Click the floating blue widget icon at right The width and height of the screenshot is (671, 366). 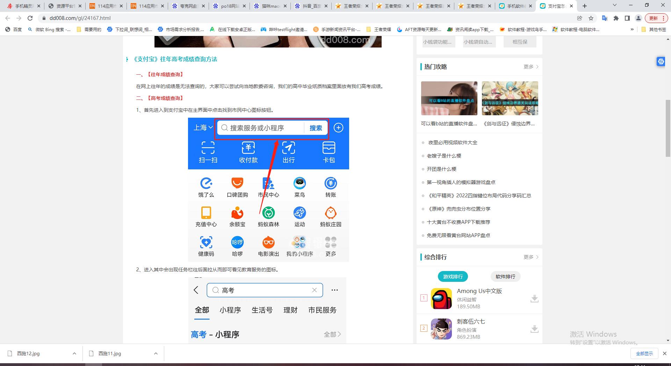[x=661, y=61]
